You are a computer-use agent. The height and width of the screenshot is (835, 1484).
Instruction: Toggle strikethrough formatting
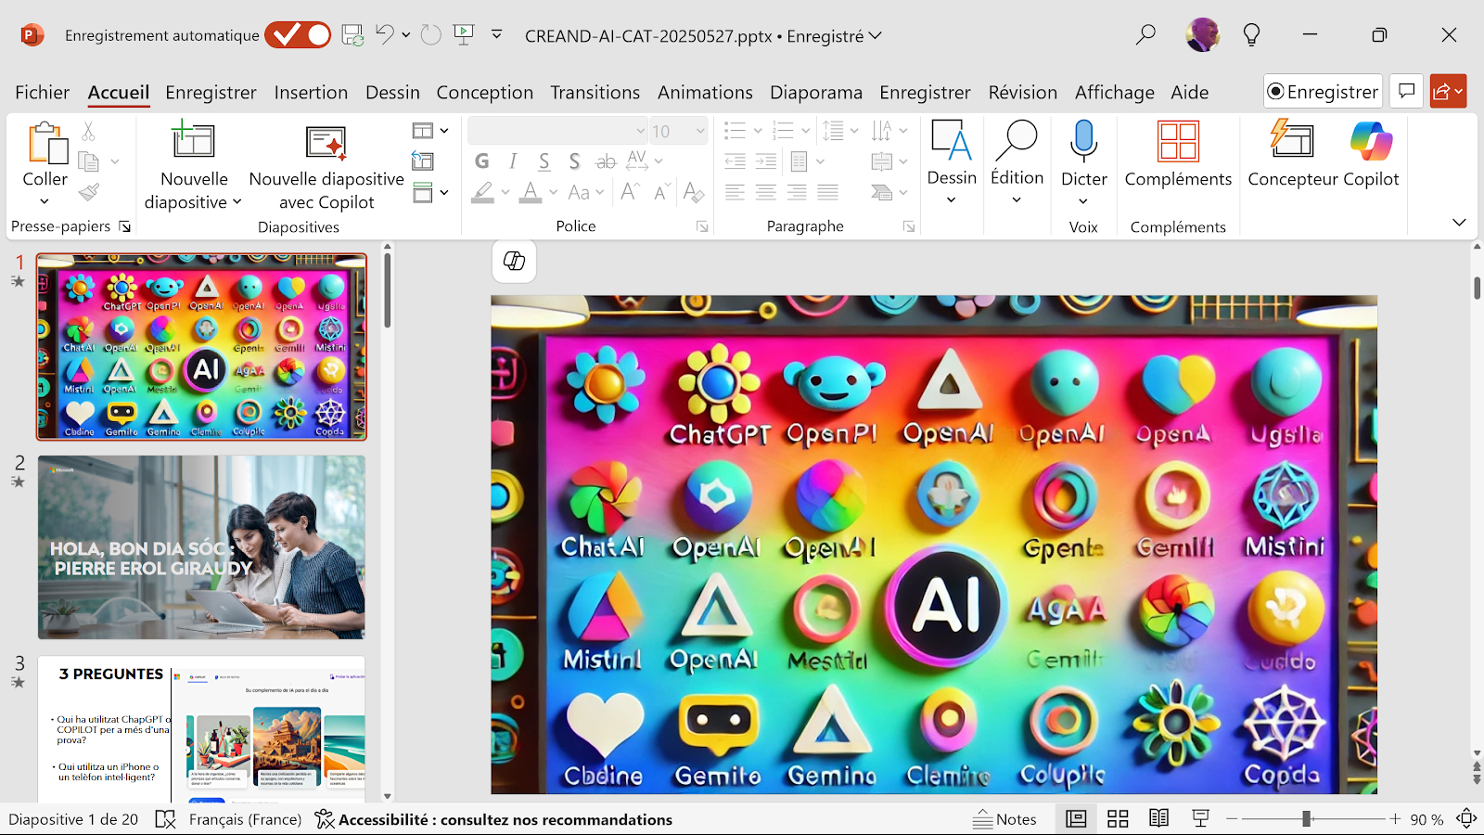pos(606,161)
